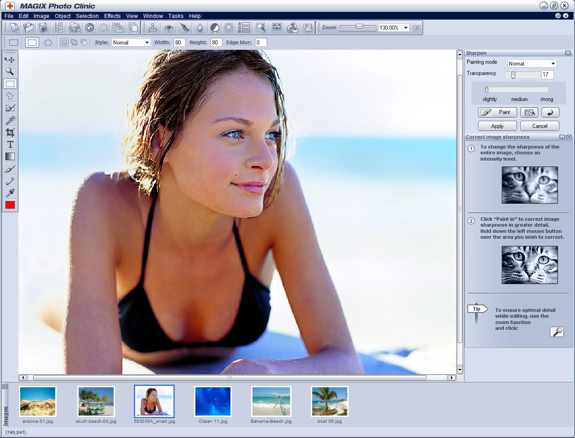This screenshot has width=575, height=438.
Task: Select the Zoom magnifier tool
Action: pyautogui.click(x=10, y=71)
